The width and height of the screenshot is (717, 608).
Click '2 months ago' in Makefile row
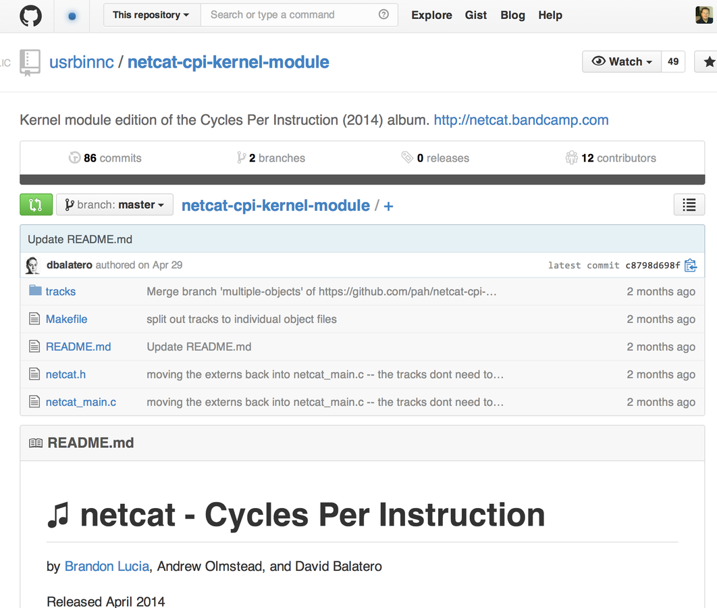point(661,319)
